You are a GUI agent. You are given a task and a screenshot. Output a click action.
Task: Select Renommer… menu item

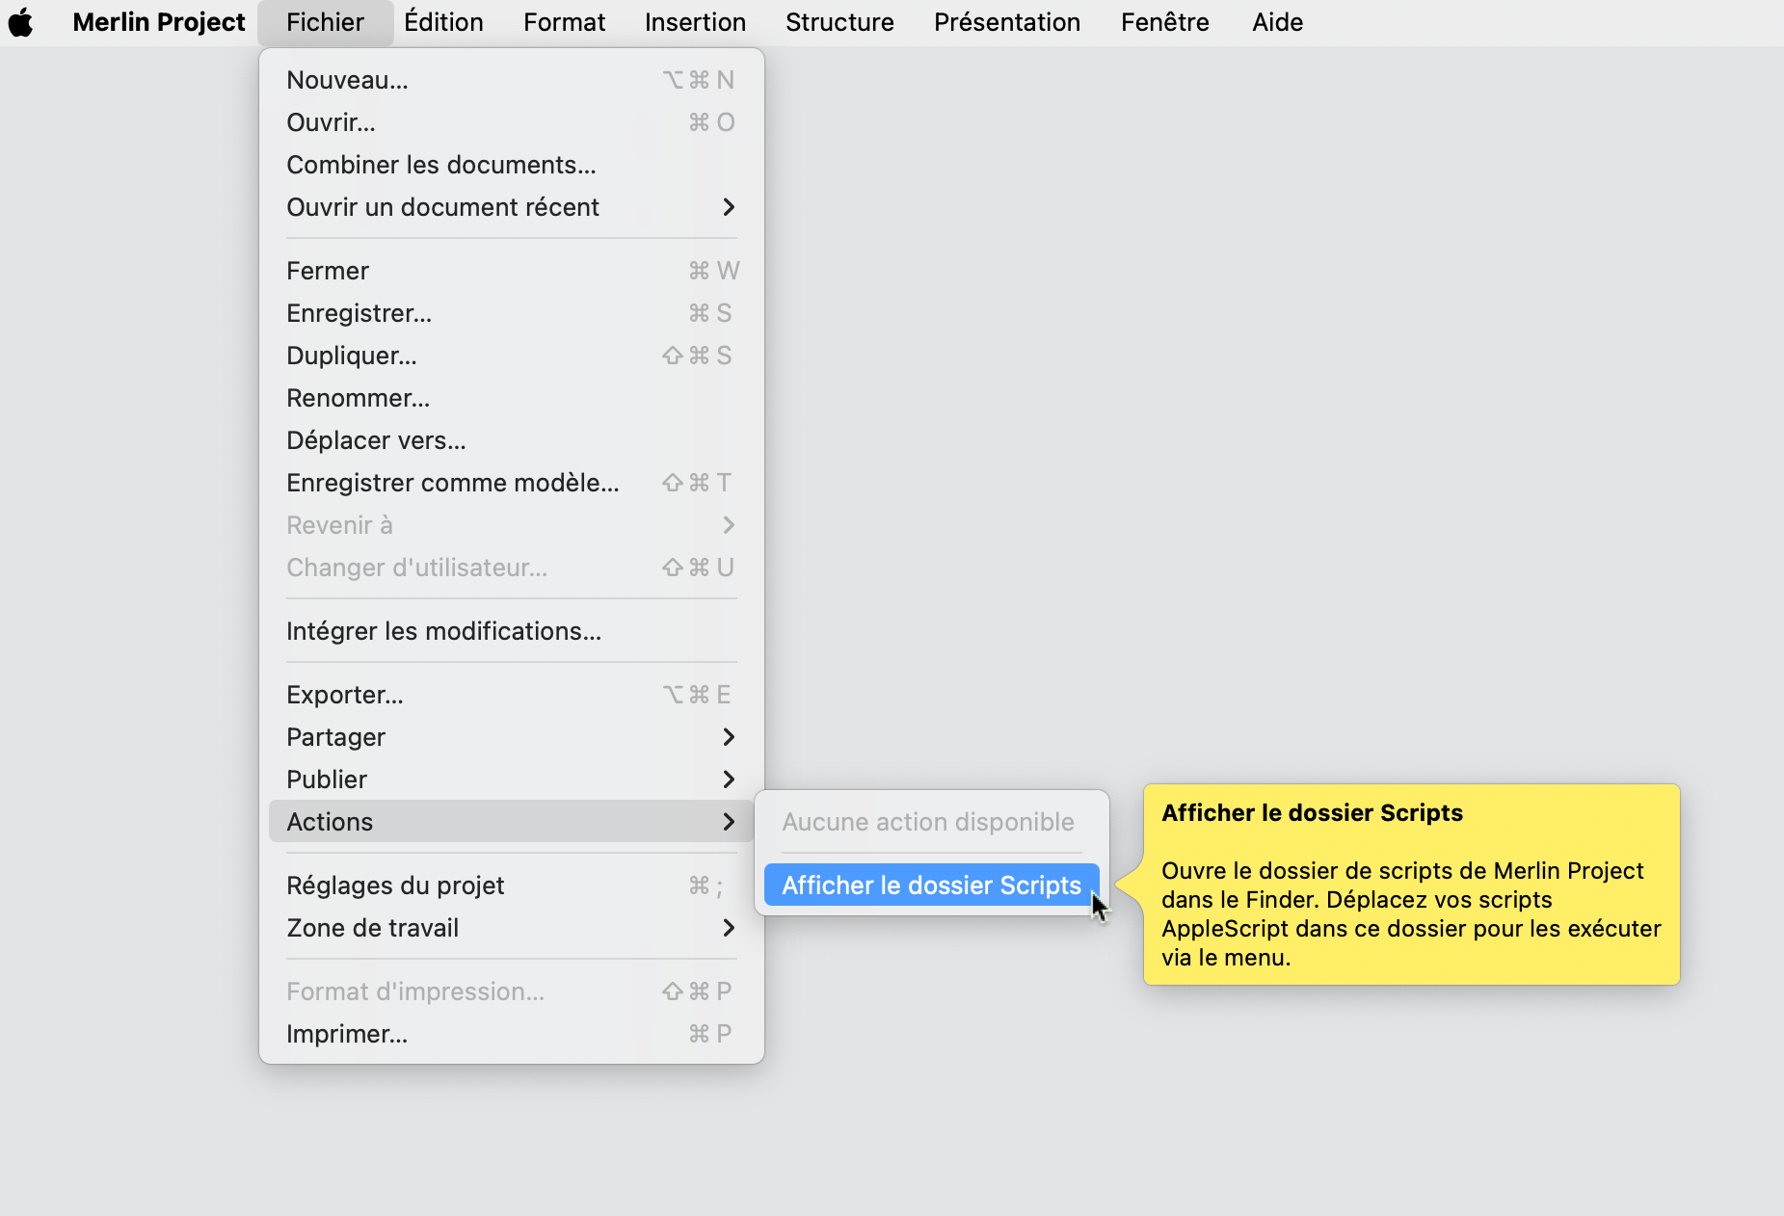coord(511,398)
